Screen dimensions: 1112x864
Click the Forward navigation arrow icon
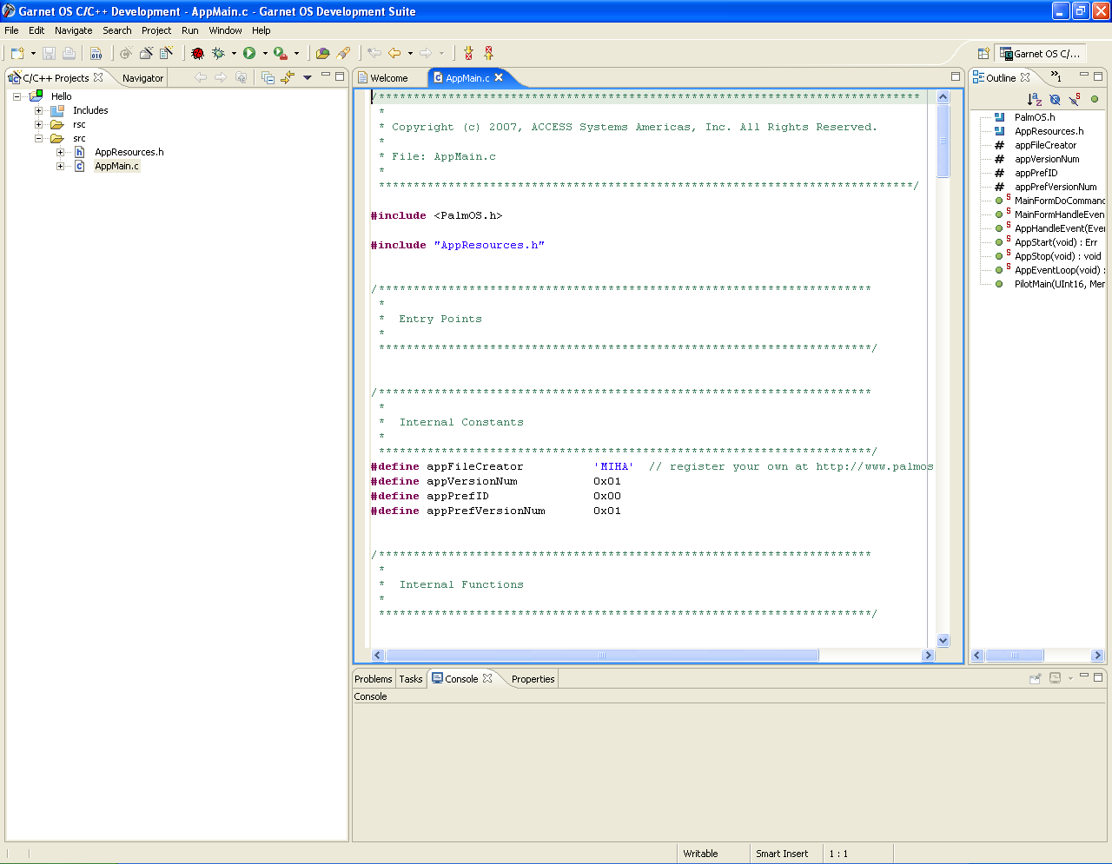pos(426,53)
